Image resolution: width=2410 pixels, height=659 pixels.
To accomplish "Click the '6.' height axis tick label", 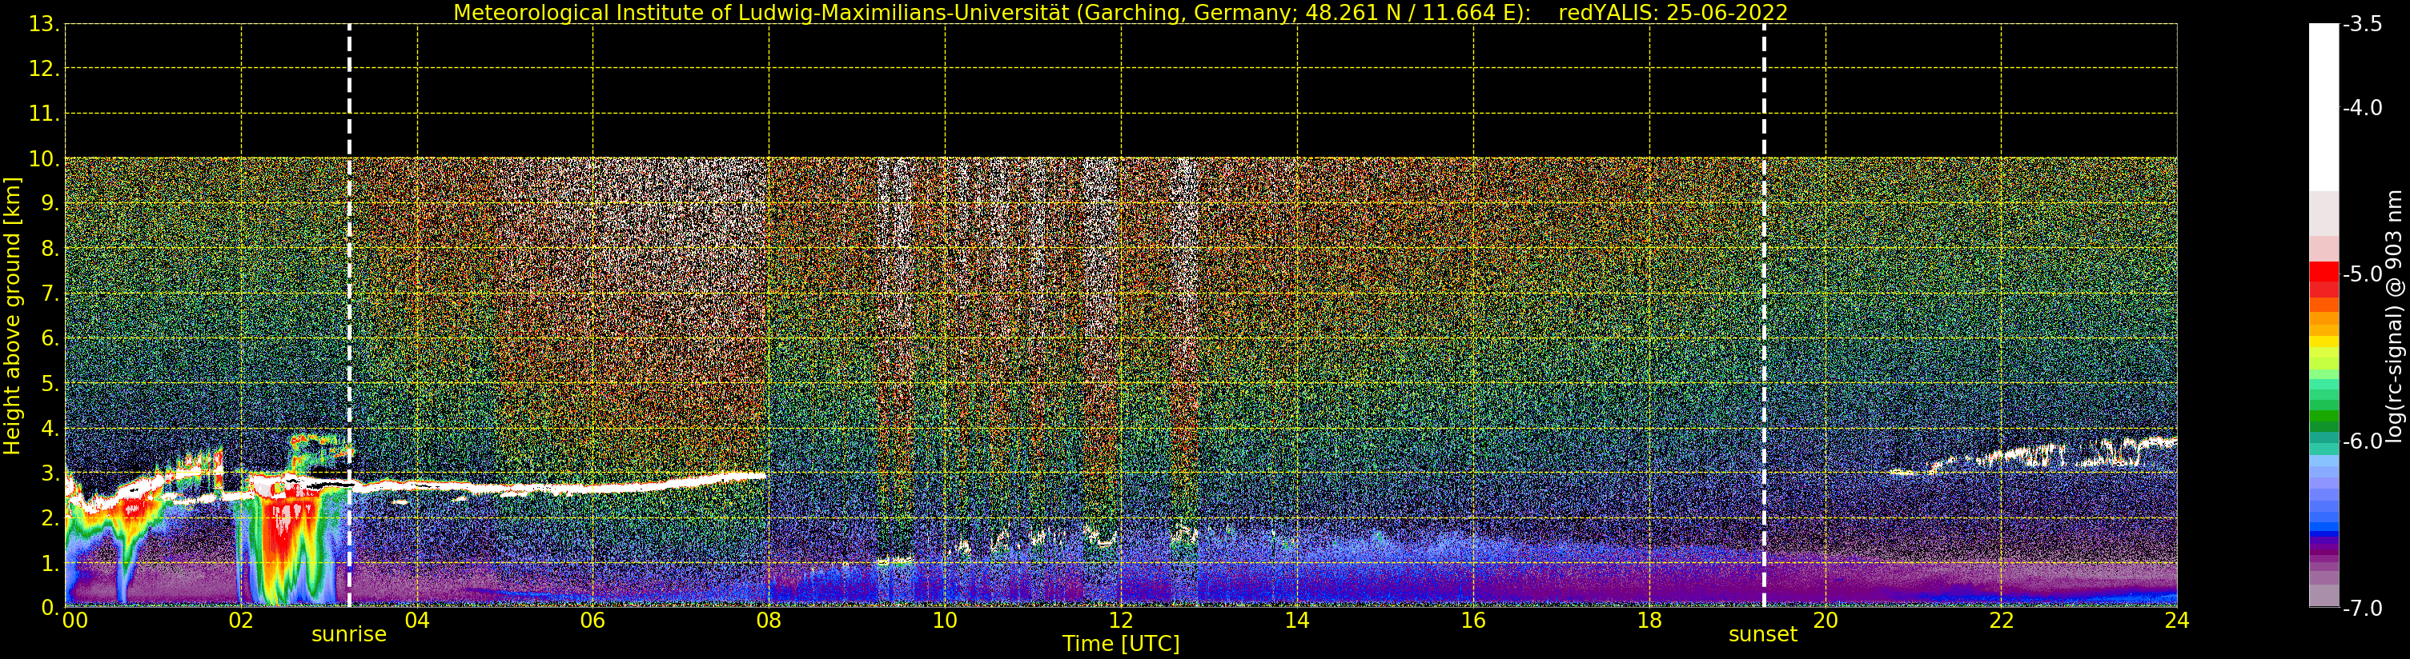I will point(50,338).
